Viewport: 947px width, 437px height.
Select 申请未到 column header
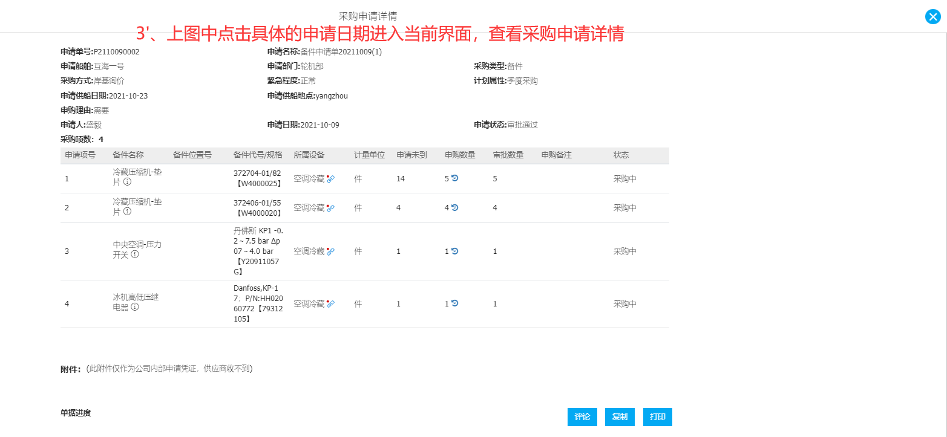click(411, 155)
